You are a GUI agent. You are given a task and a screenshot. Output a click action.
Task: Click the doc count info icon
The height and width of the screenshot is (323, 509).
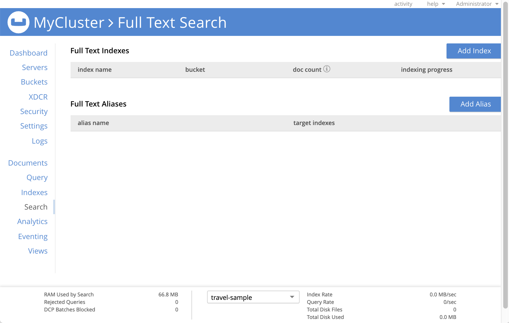tap(327, 69)
